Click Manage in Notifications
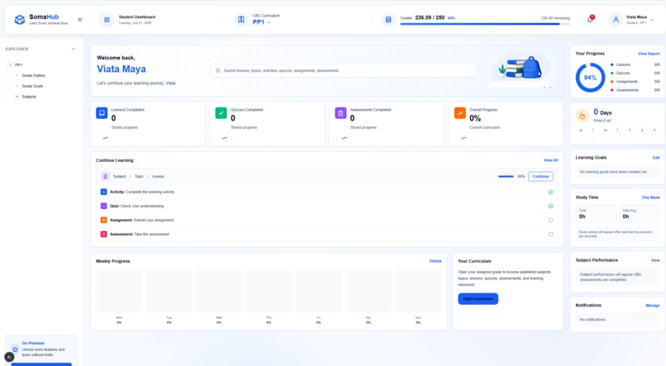Image resolution: width=666 pixels, height=366 pixels. click(x=653, y=306)
